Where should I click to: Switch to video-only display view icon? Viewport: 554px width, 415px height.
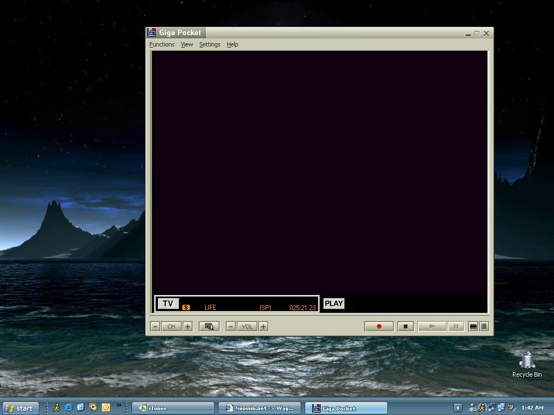click(x=473, y=326)
